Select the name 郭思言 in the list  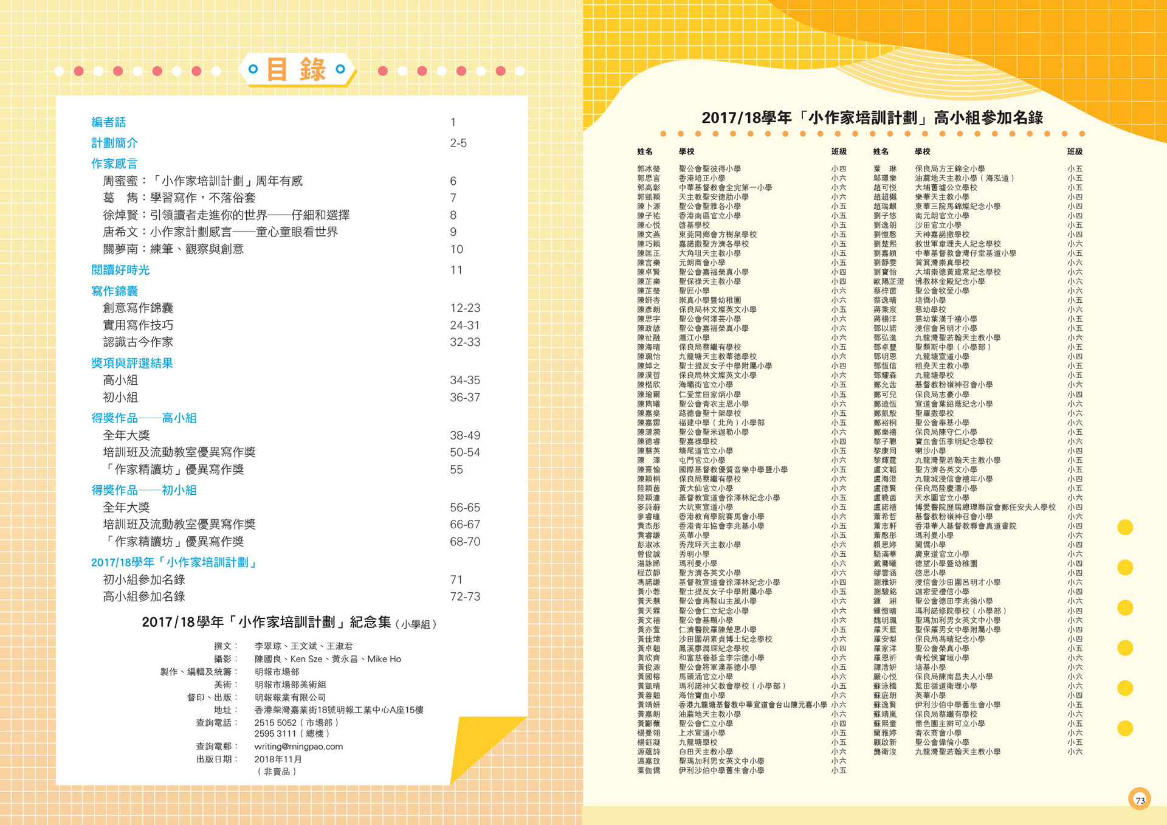click(x=649, y=178)
